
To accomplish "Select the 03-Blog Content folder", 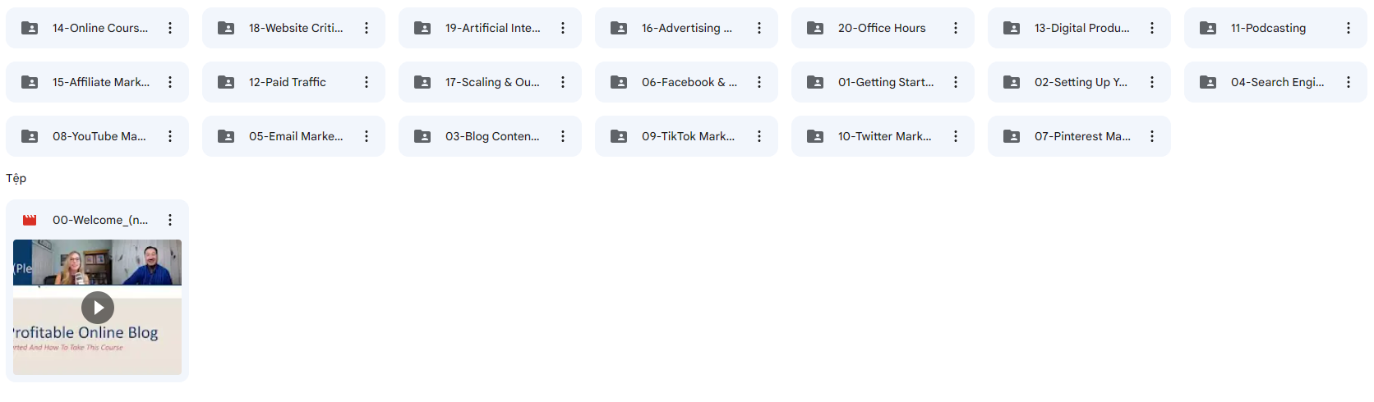I will click(x=490, y=136).
